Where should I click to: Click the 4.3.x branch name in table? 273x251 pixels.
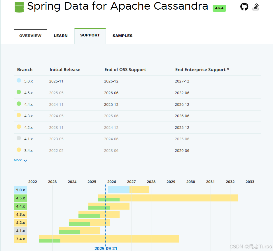[x=28, y=116]
